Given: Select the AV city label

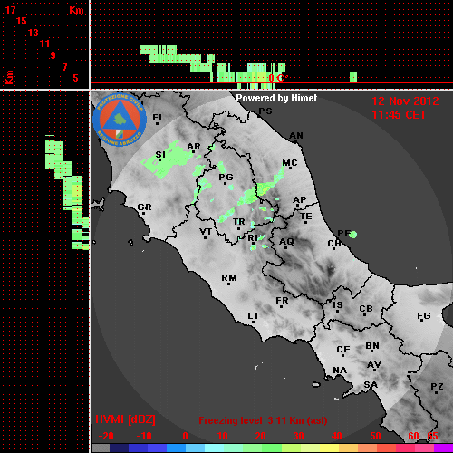Looking at the screenshot, I should [374, 365].
